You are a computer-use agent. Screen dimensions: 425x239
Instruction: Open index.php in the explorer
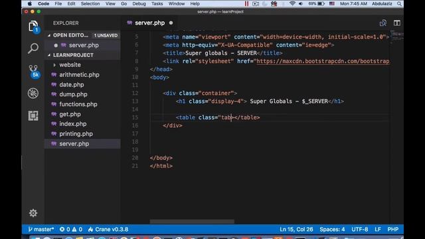click(72, 124)
